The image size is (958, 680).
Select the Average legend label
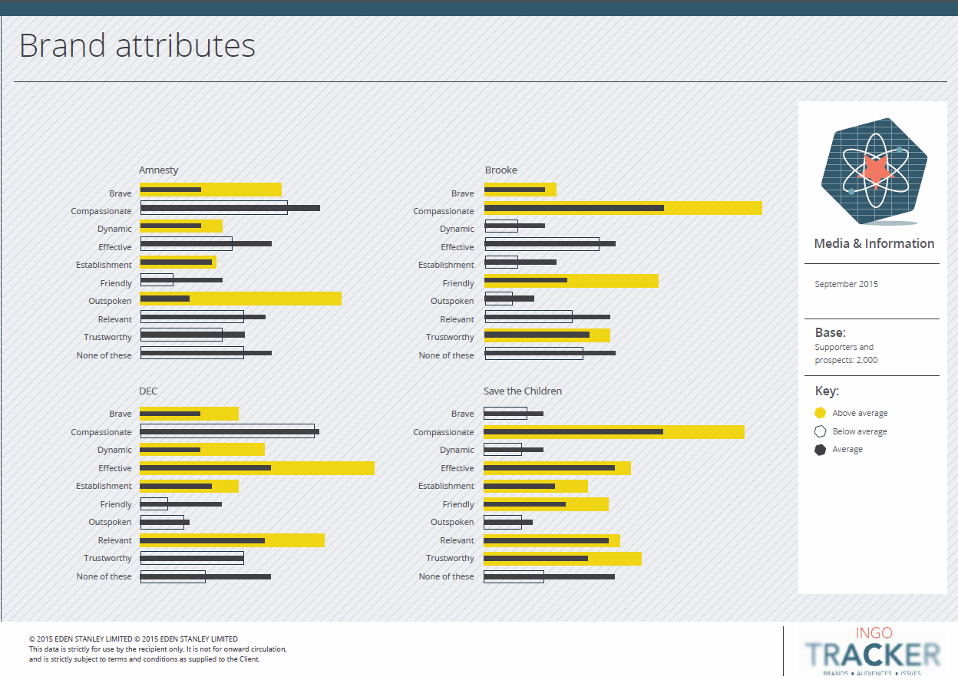[x=847, y=449]
